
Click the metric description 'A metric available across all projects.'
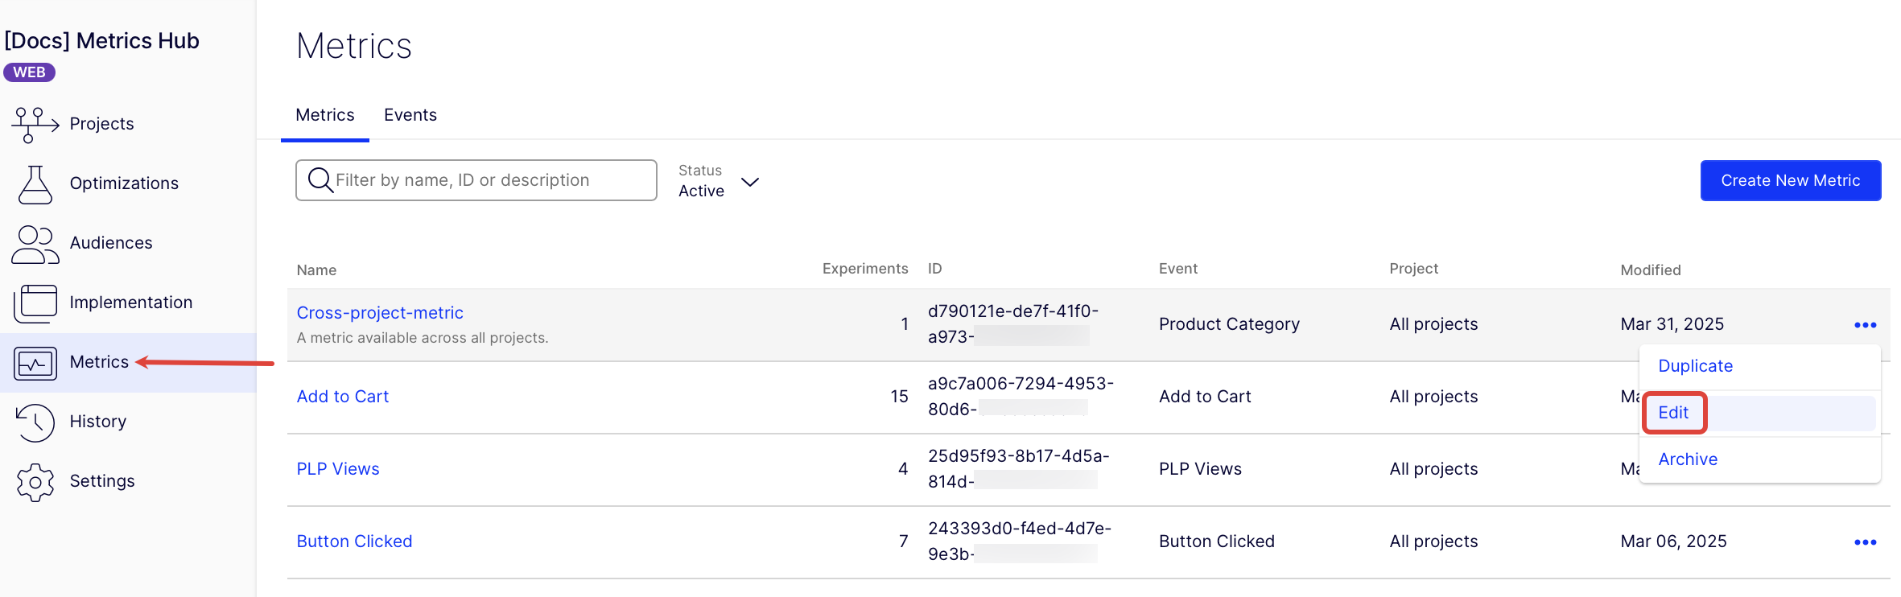423,338
